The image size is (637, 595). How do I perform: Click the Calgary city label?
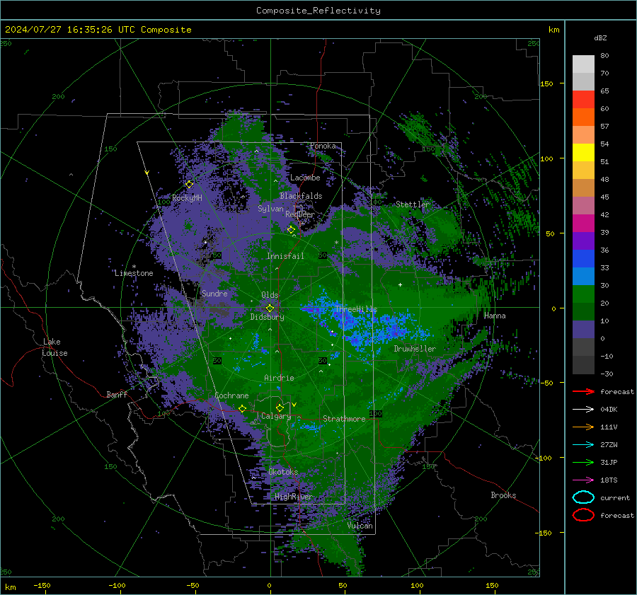coord(276,416)
